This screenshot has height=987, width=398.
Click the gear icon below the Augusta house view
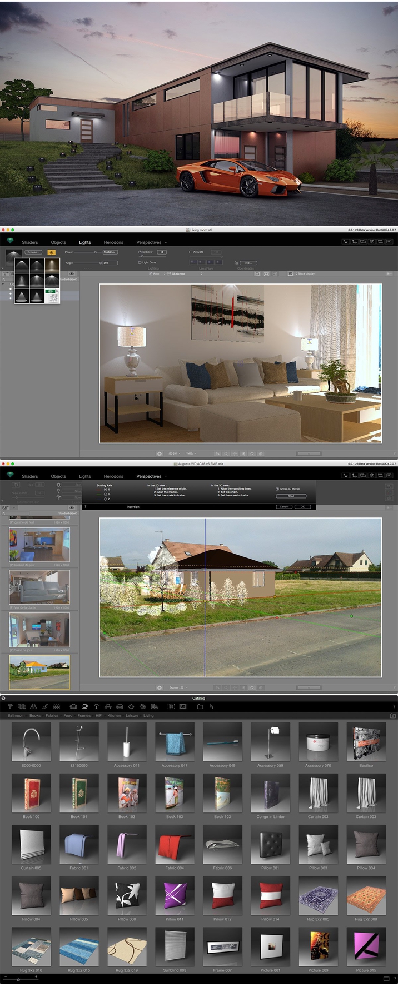coord(160,687)
